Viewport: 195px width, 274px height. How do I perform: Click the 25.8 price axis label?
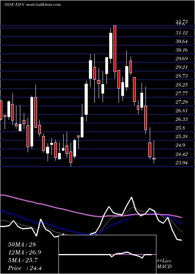[x=180, y=128]
